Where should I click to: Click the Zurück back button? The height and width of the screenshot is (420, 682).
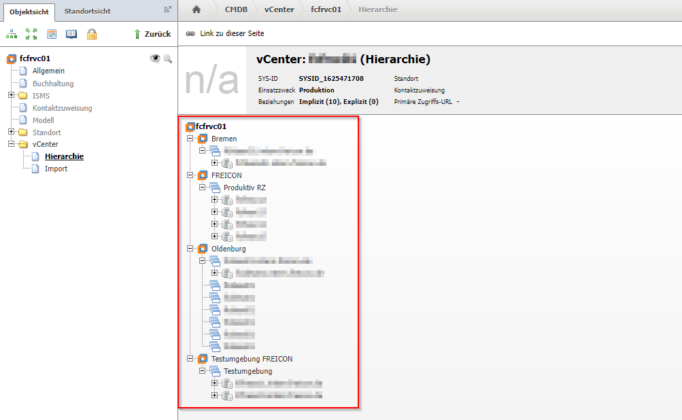tap(152, 34)
